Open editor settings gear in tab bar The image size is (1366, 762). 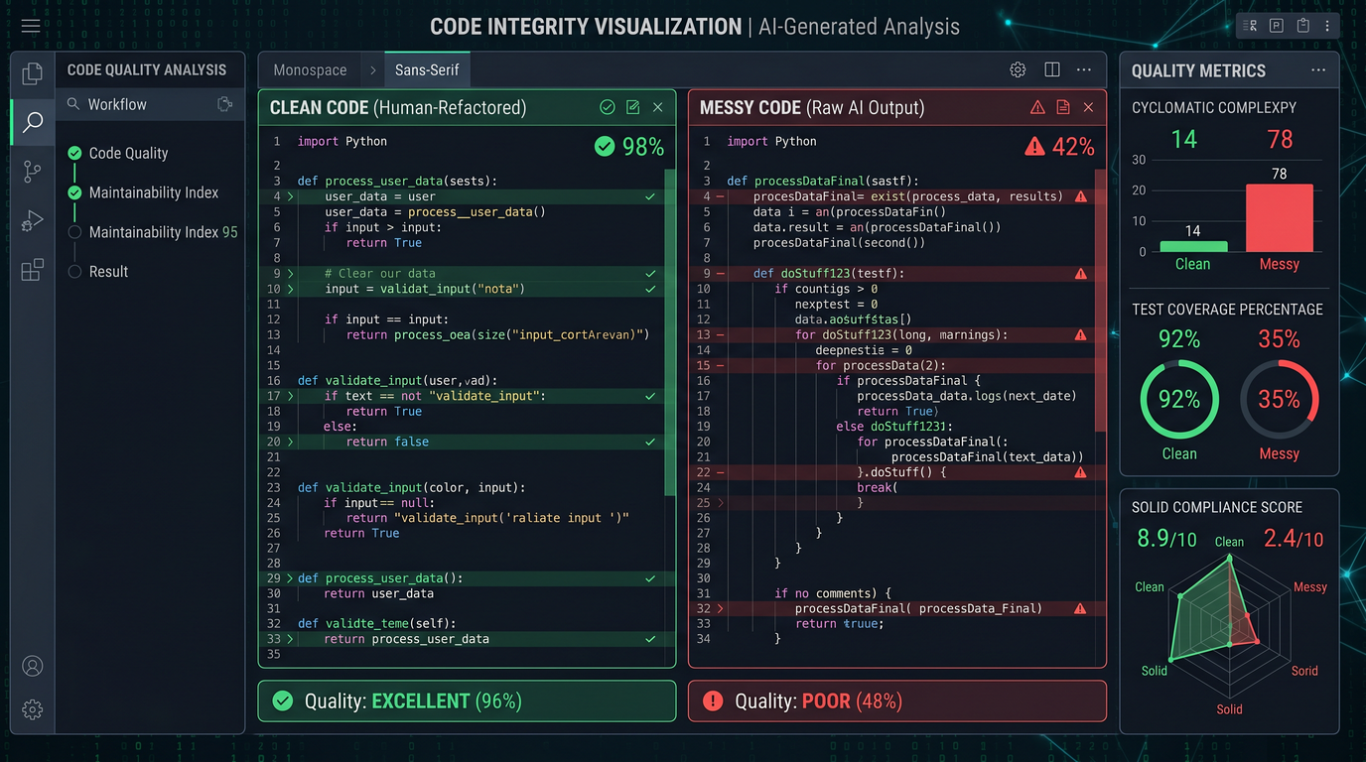[1018, 69]
